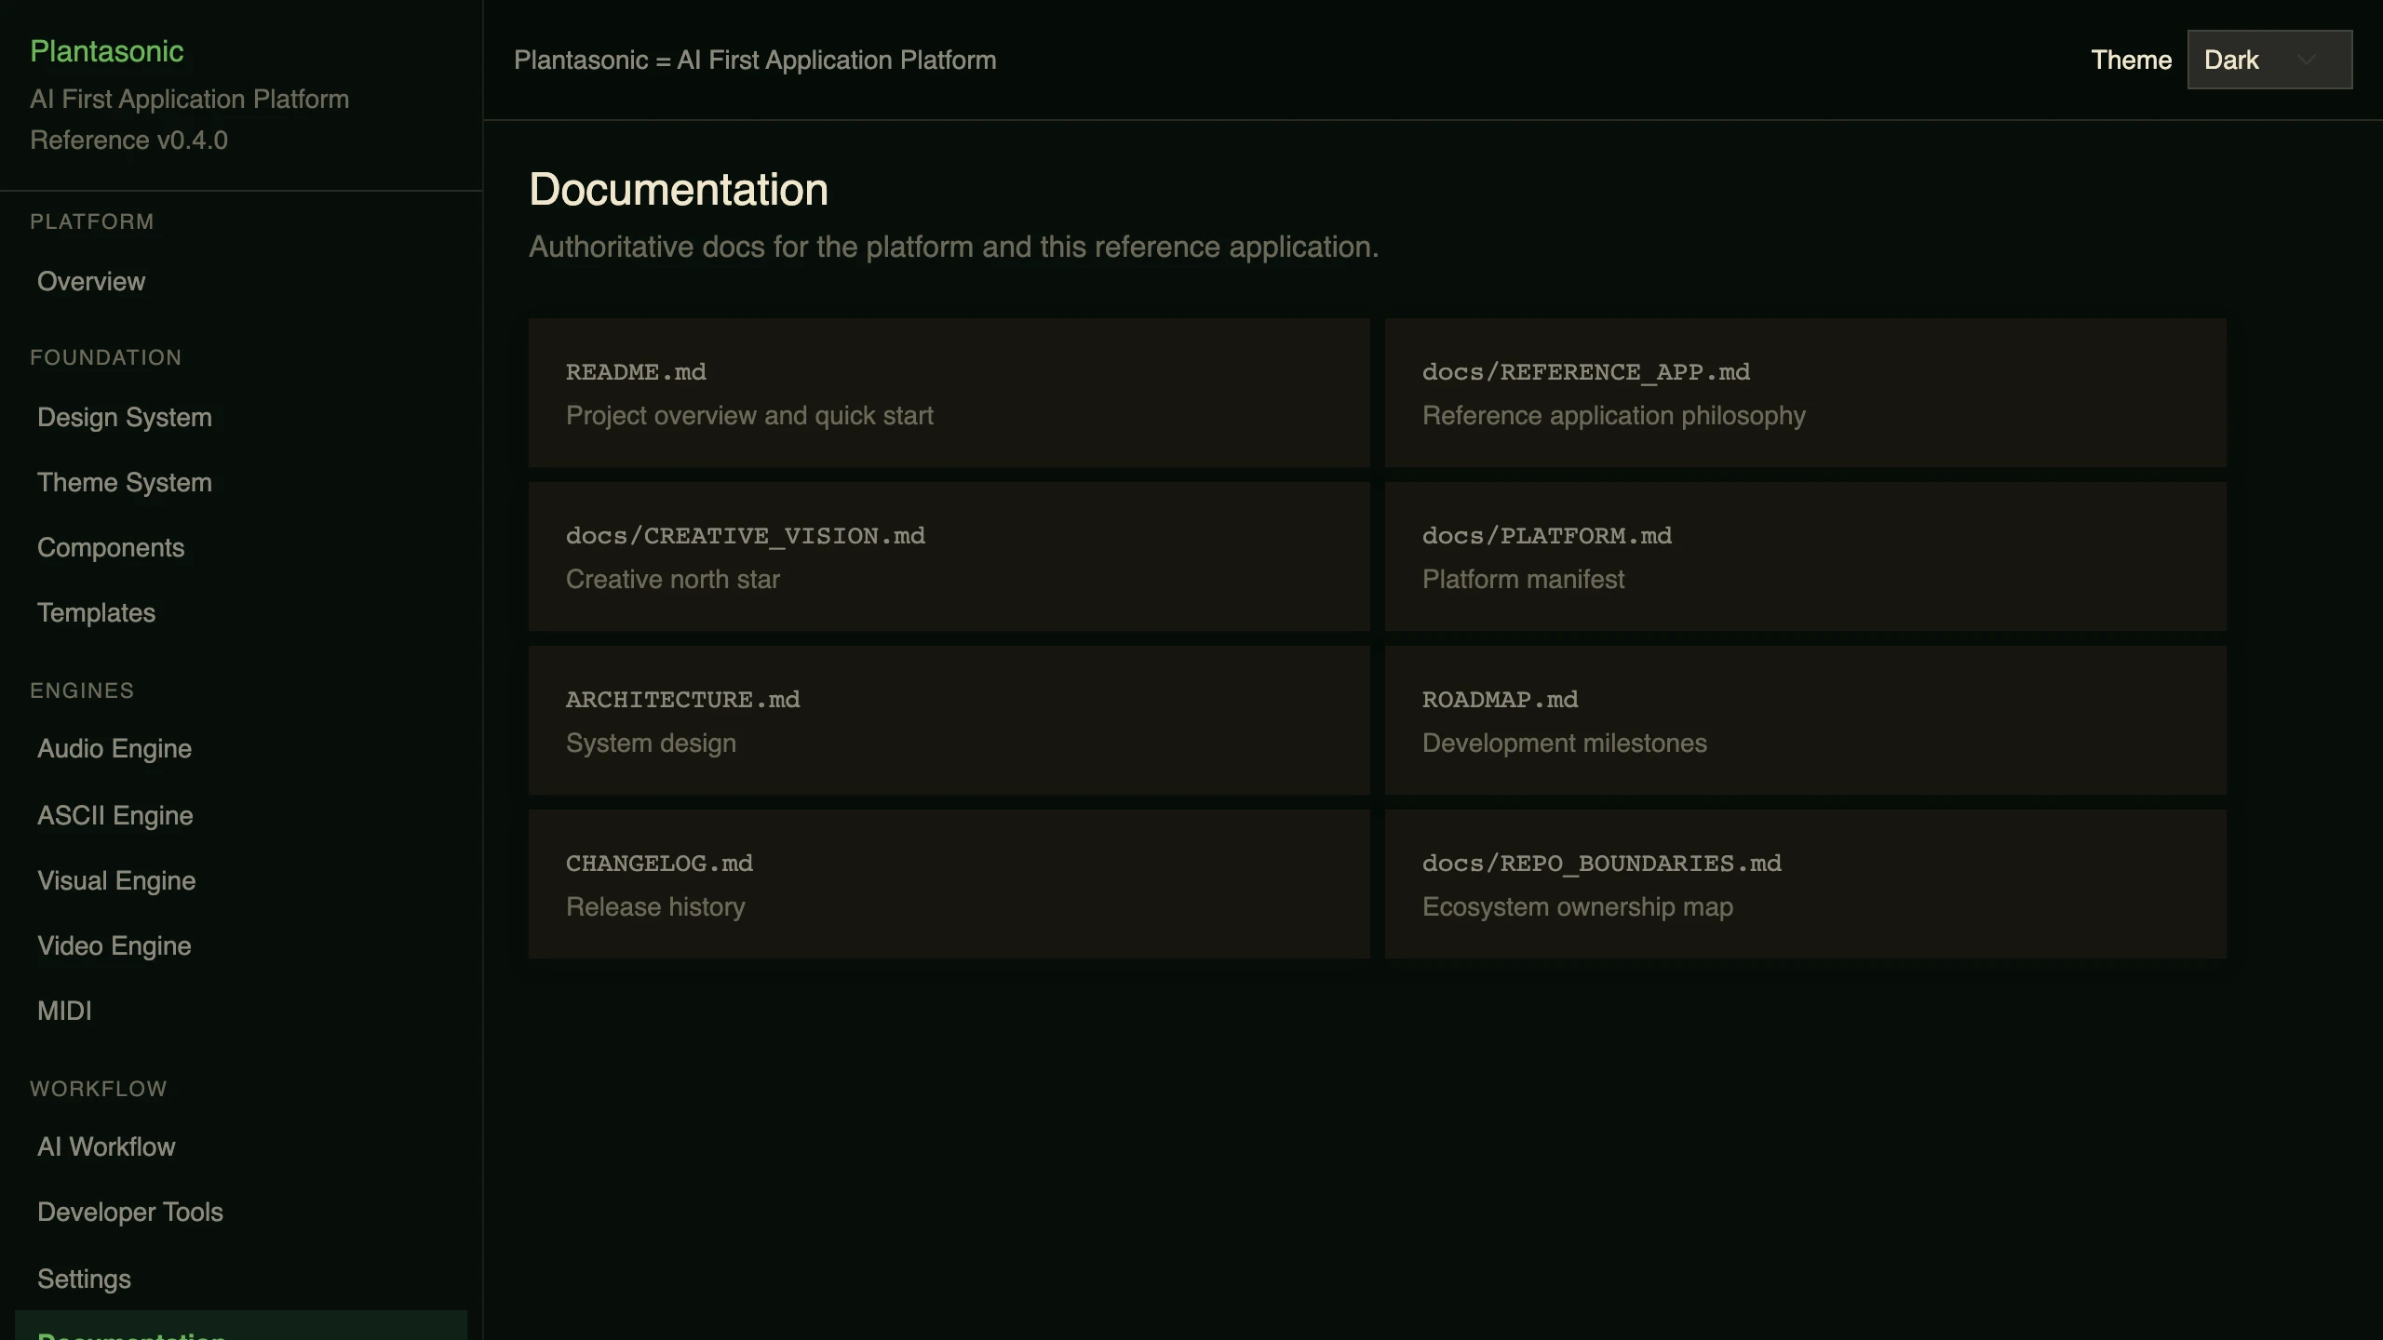Open Design System page

click(241, 417)
